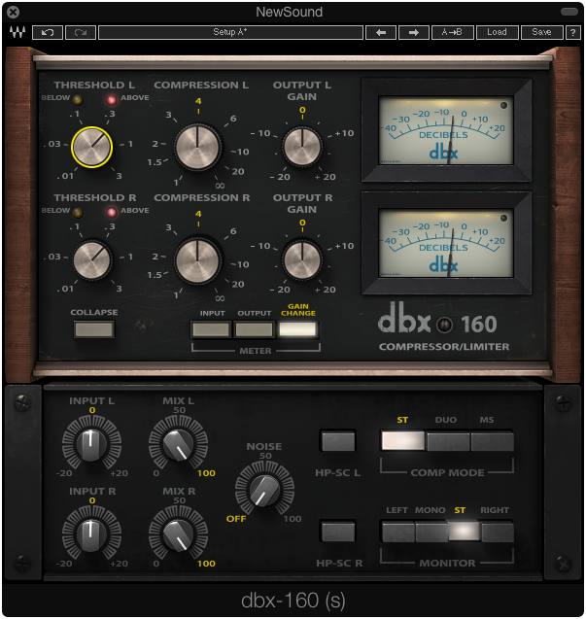586x619 pixels.
Task: Click the lower VU meter peak LED
Action: coord(503,218)
